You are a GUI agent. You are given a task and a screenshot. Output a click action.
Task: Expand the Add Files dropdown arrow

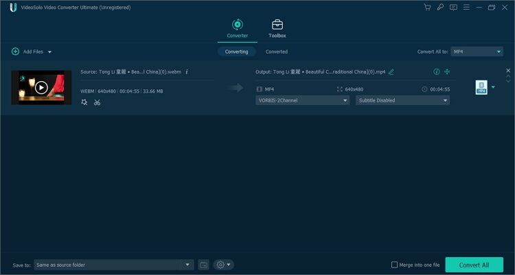click(x=49, y=52)
